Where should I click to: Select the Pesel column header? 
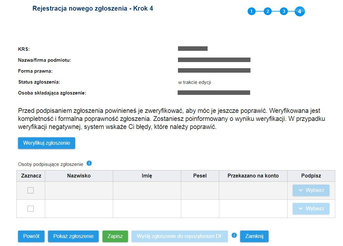(200, 176)
